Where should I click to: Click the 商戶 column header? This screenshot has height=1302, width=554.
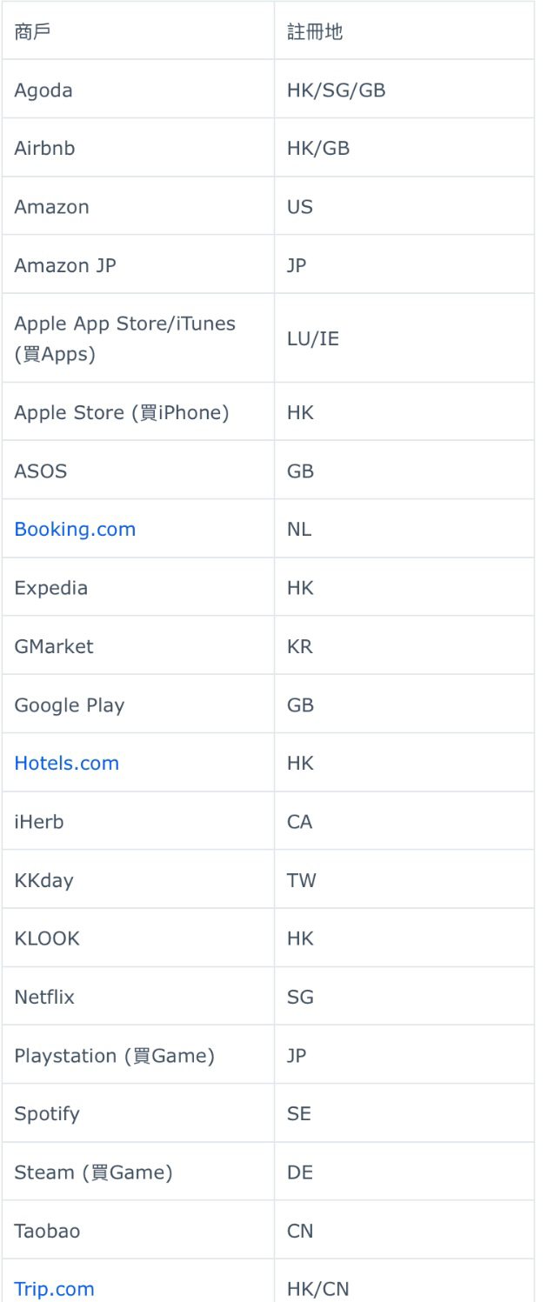click(x=137, y=30)
